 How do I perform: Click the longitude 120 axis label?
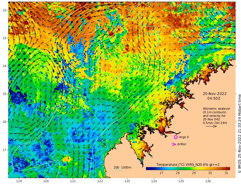(46, 181)
